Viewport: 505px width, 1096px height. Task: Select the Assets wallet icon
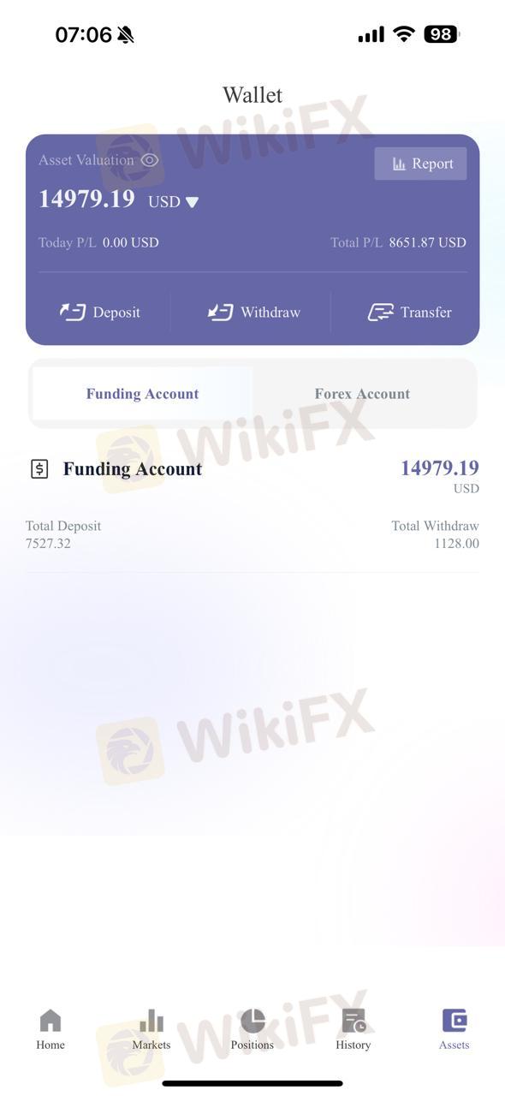[454, 1021]
